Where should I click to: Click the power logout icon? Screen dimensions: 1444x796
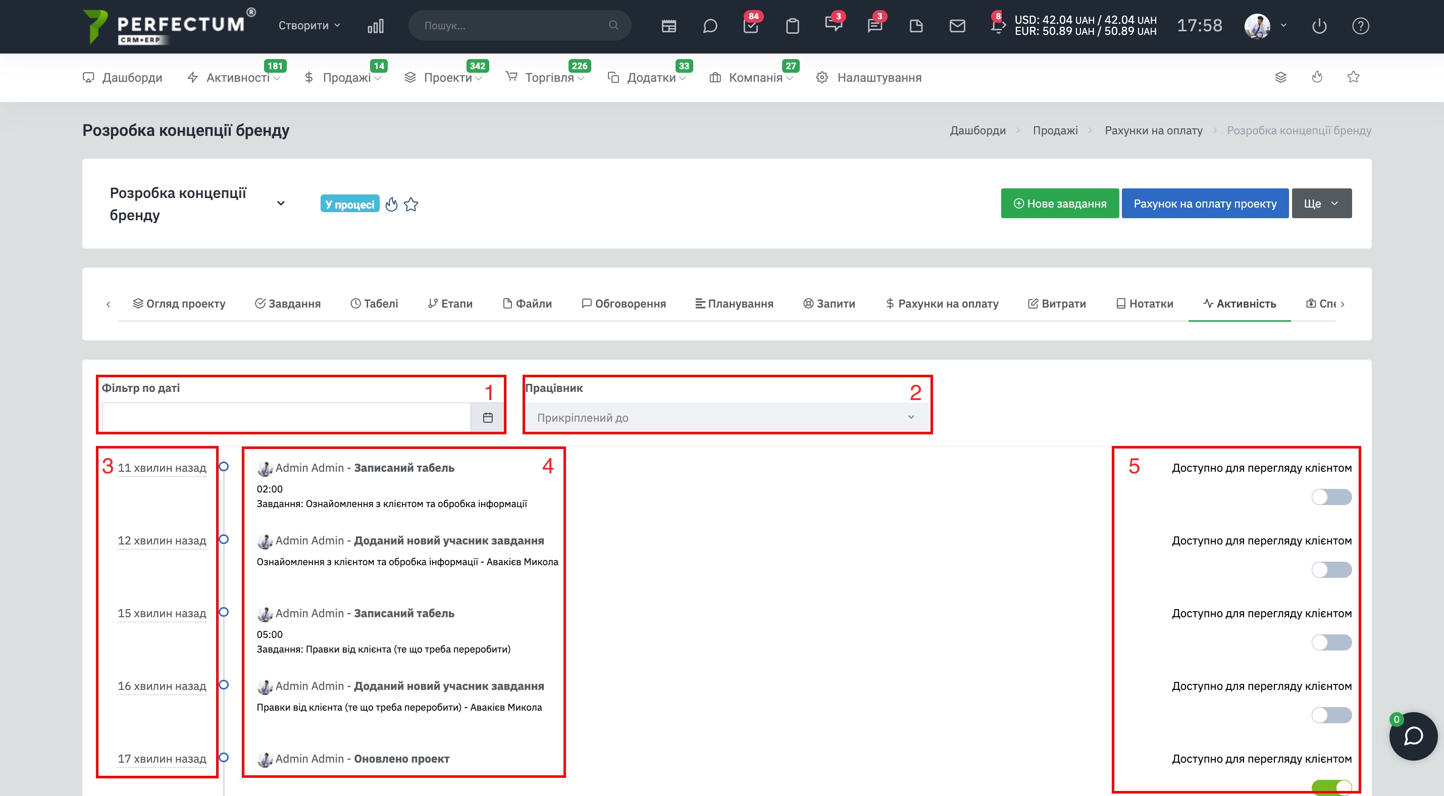pos(1319,26)
